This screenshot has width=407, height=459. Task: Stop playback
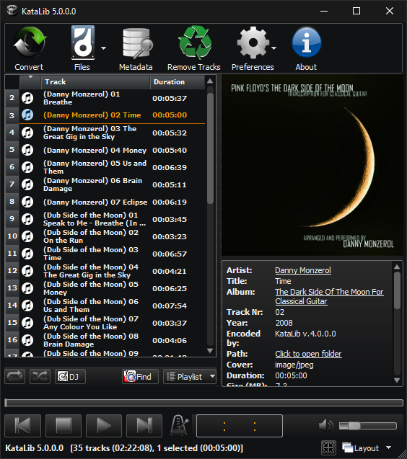pos(64,425)
